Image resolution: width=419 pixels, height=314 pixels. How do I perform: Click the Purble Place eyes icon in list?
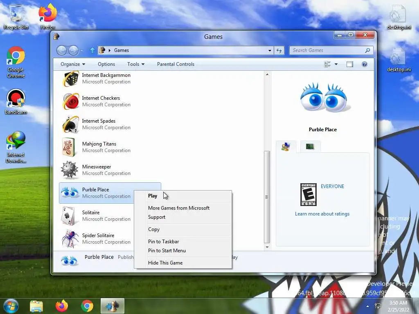point(70,193)
